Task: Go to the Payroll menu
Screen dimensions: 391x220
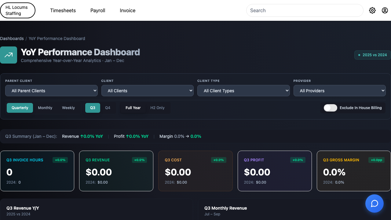Action: [x=98, y=10]
